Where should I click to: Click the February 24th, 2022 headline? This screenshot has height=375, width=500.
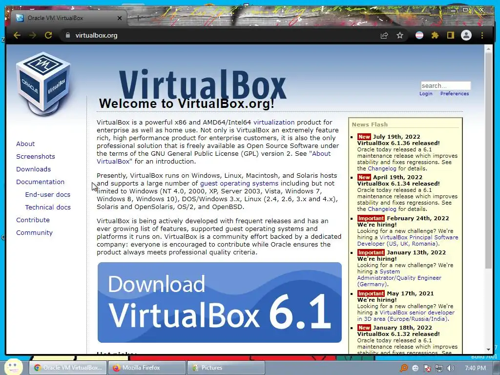coord(418,218)
